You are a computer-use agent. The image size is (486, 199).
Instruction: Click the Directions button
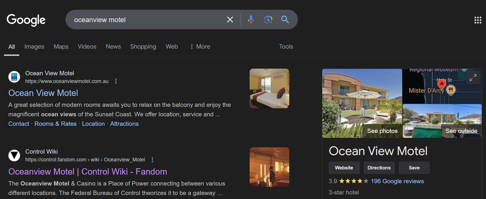pyautogui.click(x=379, y=168)
